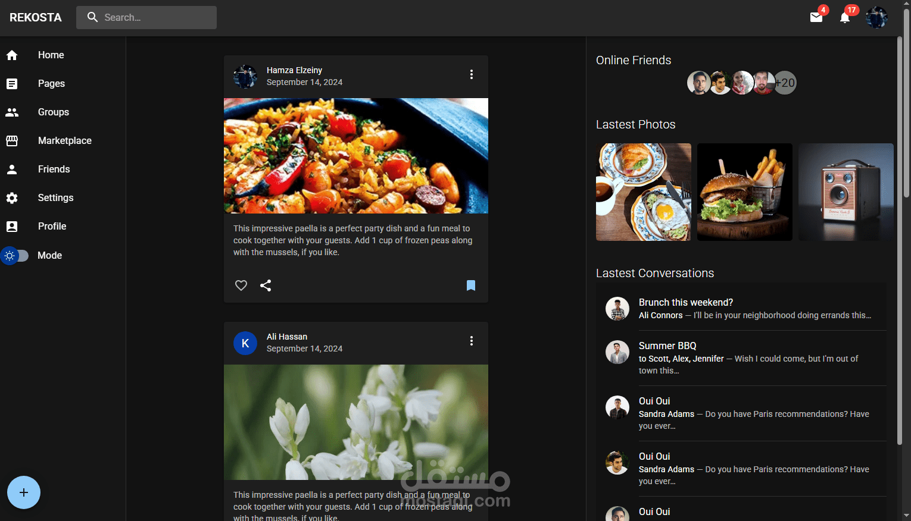Share Hamza Elzeiny's post
Screen dimensions: 911x521
click(266, 285)
